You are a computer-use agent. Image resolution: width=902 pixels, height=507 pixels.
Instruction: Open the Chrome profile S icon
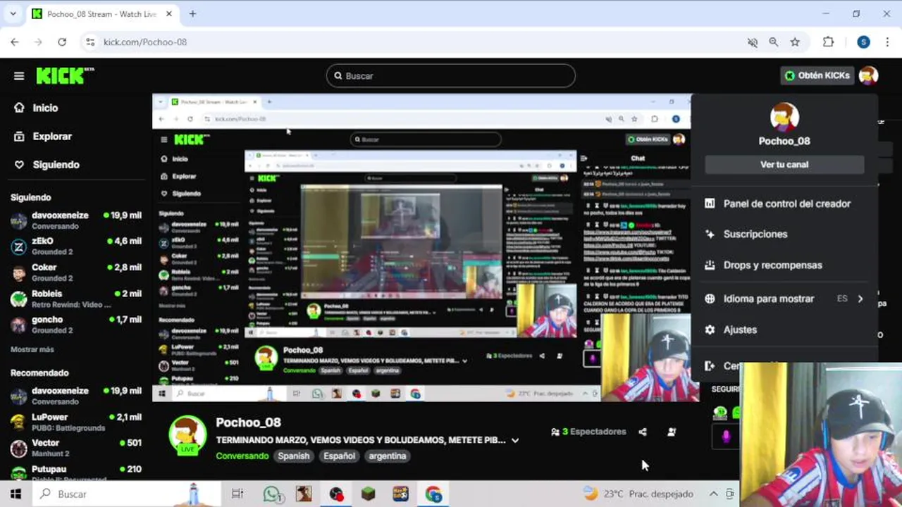(x=863, y=42)
